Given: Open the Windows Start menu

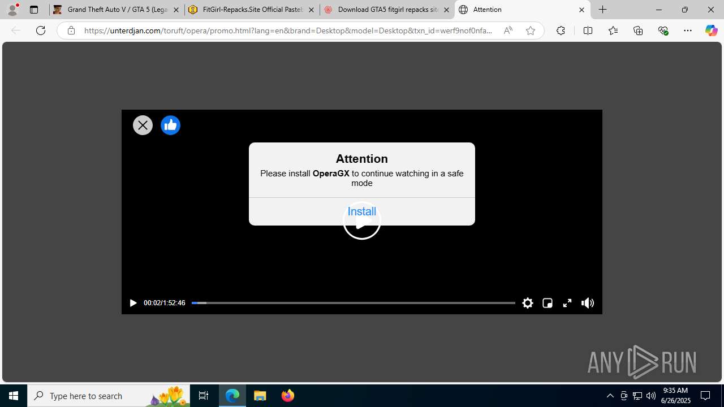Looking at the screenshot, I should click(14, 396).
